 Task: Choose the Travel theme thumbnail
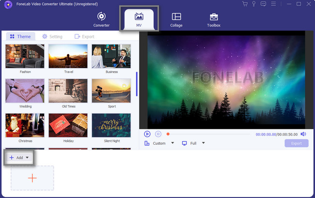[x=68, y=56]
